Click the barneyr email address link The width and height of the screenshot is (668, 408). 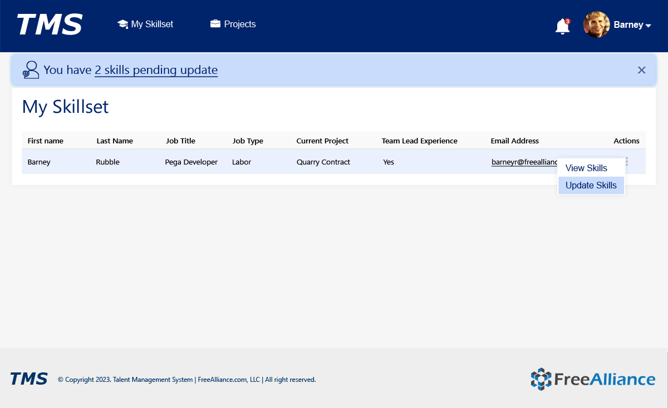524,162
